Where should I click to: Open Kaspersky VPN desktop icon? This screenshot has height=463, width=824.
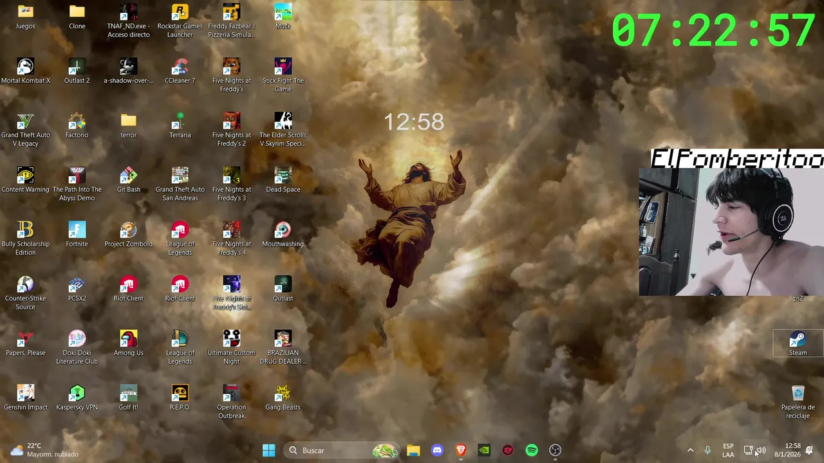point(77,398)
